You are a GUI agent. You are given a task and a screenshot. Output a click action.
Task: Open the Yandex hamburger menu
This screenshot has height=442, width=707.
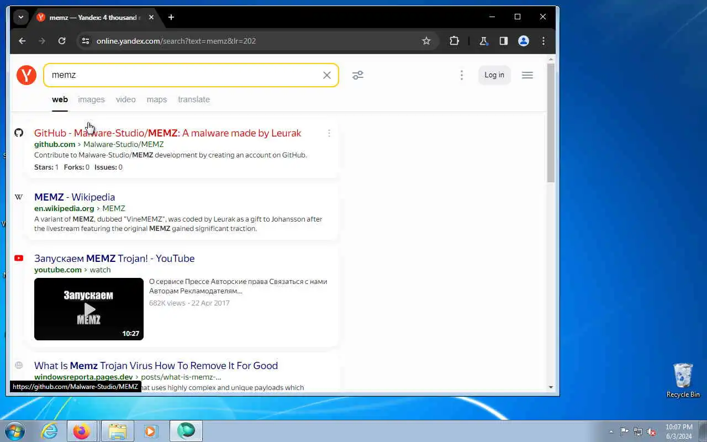point(527,75)
